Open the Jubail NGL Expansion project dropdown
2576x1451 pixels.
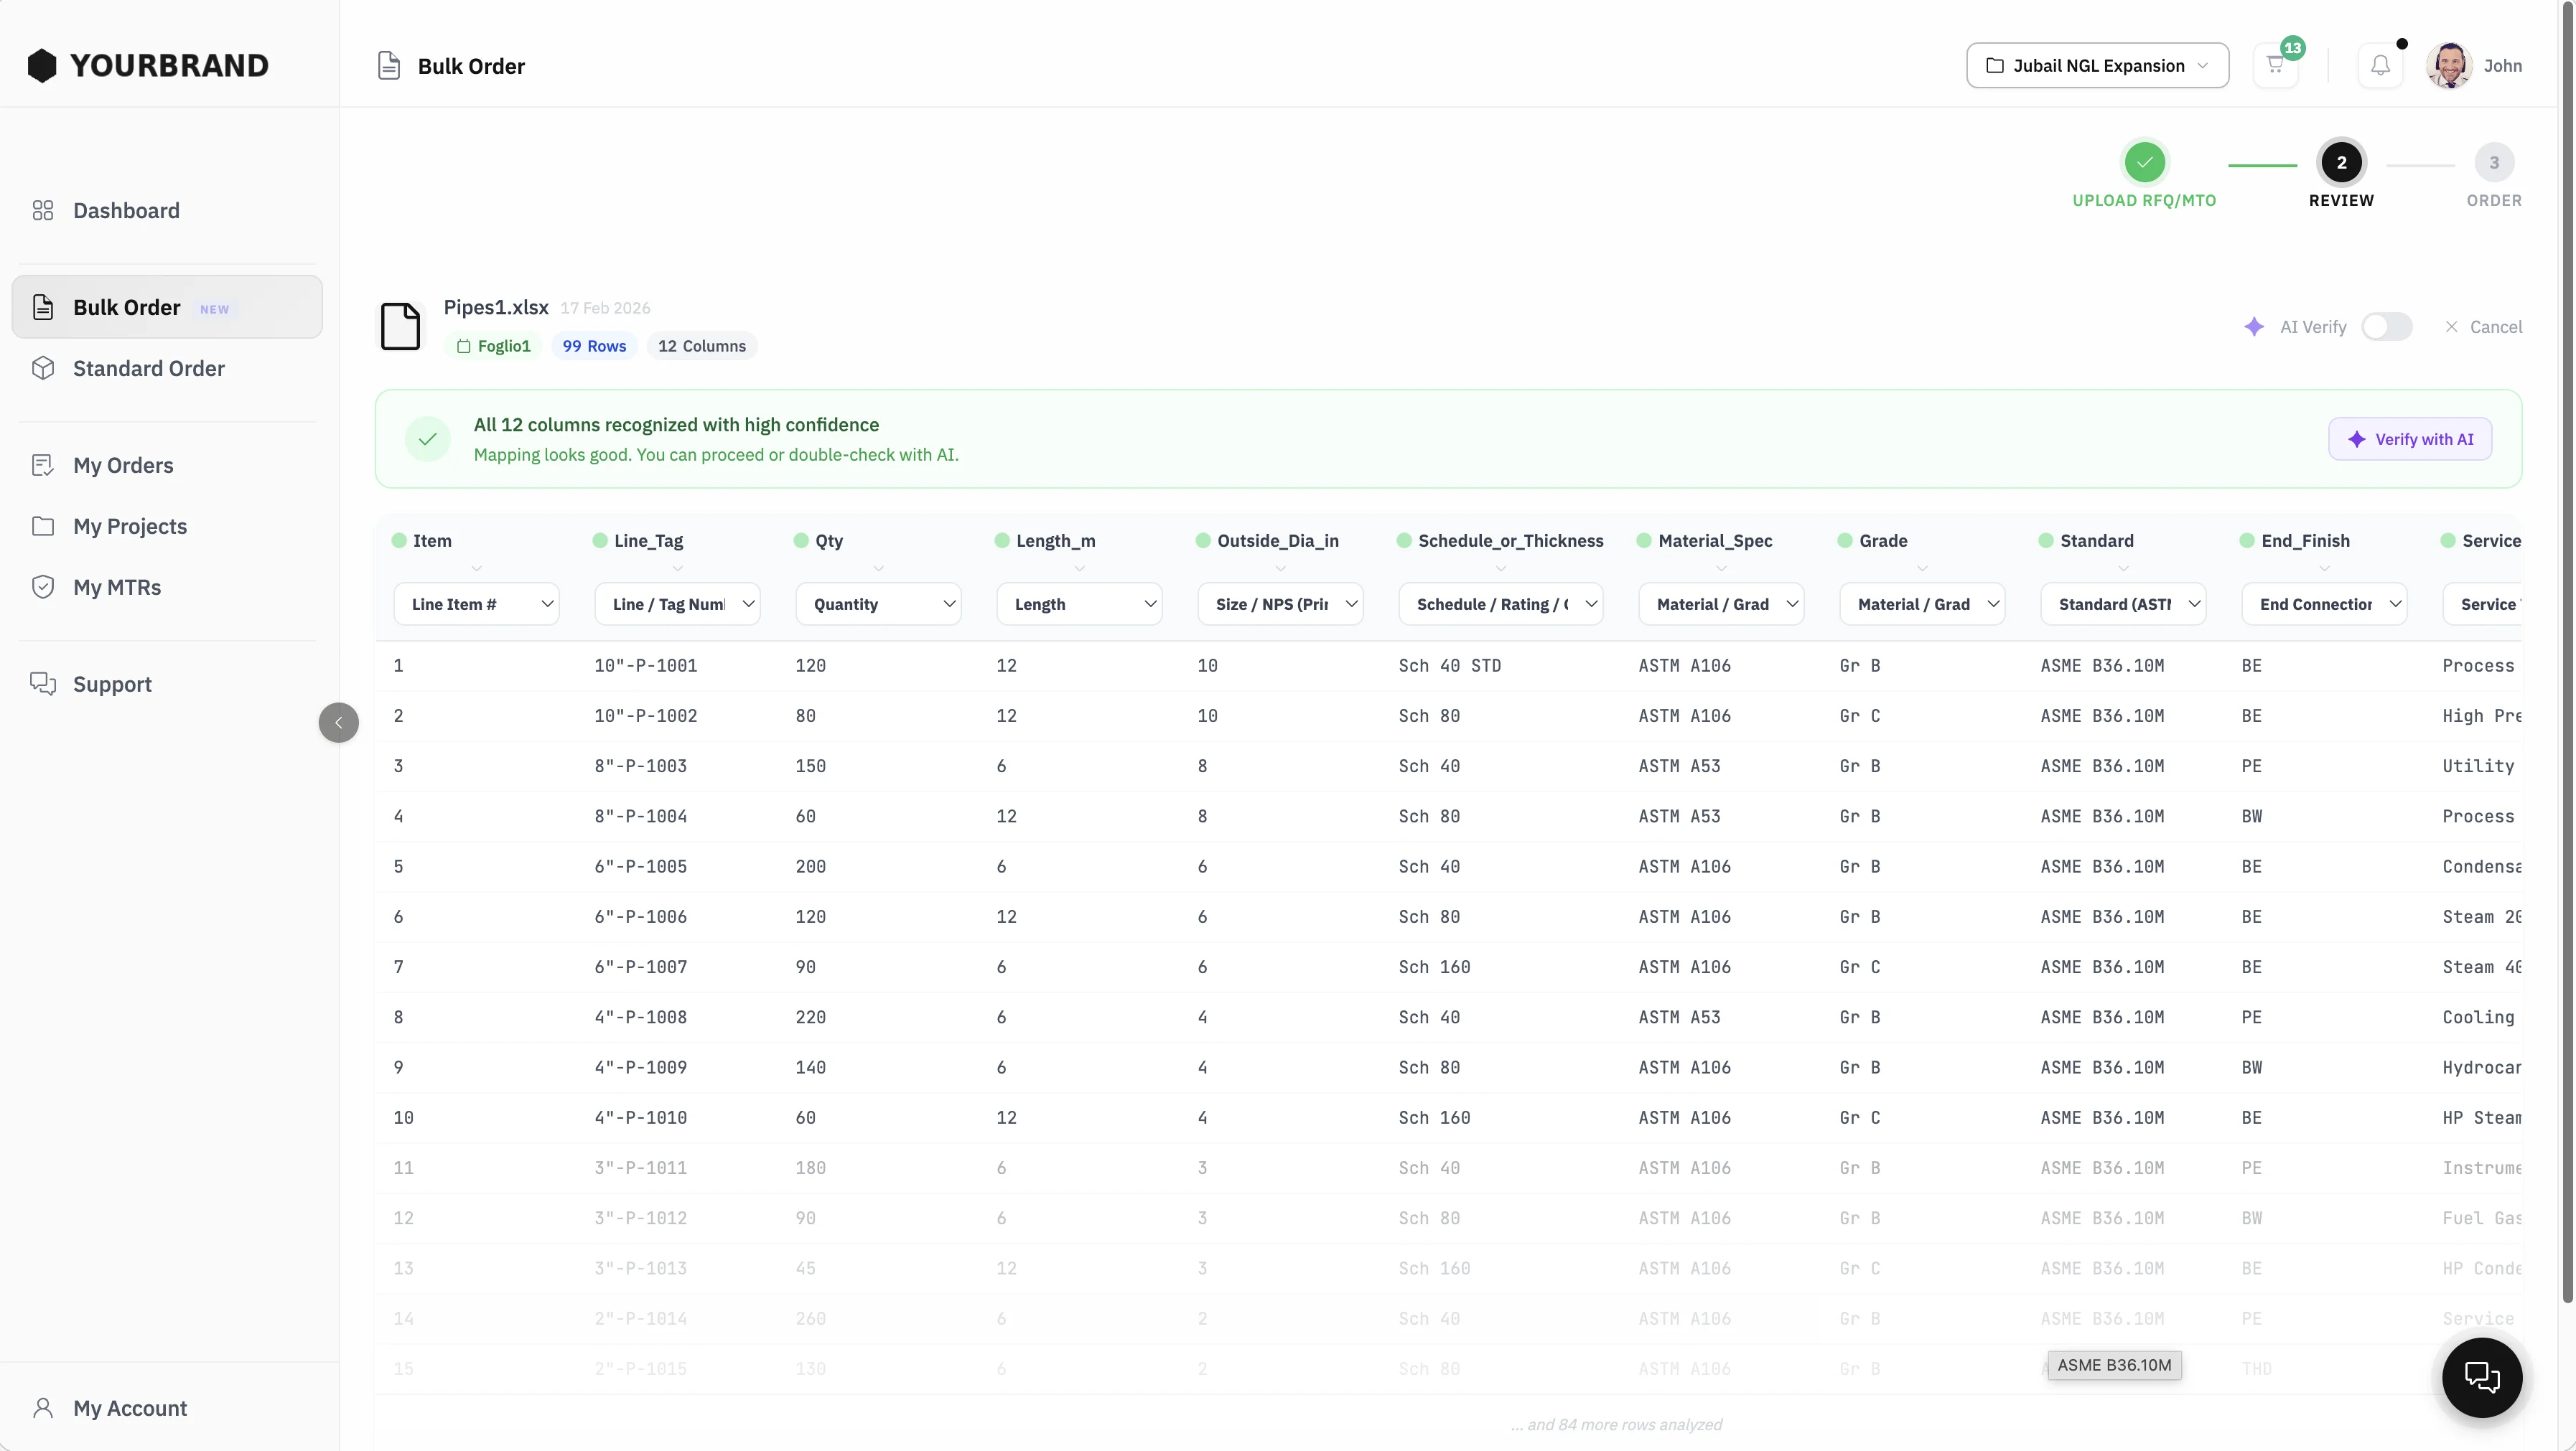click(2097, 65)
